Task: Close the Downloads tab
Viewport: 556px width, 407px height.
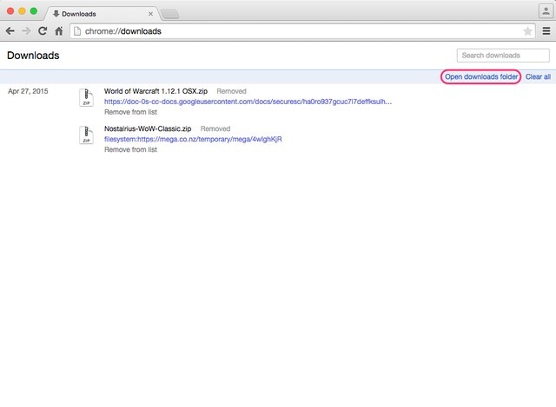Action: 150,14
